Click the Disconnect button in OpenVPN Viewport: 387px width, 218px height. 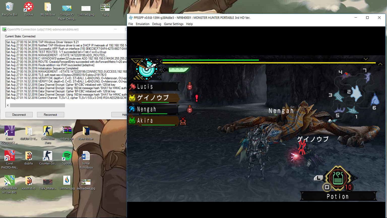click(x=19, y=115)
